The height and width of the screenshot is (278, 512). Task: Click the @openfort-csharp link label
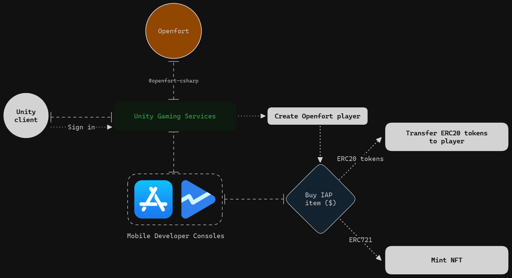coord(173,80)
